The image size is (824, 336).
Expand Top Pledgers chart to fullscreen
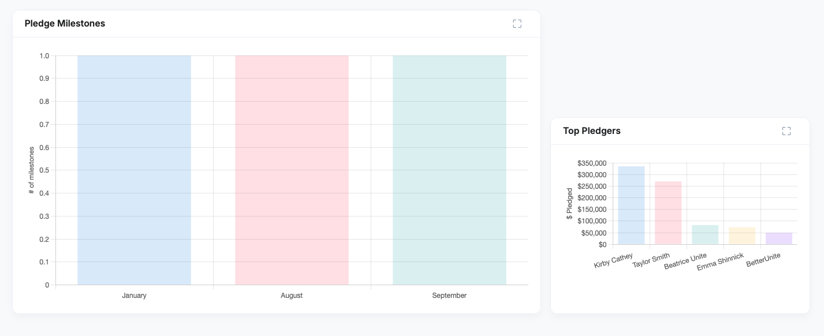[x=786, y=131]
